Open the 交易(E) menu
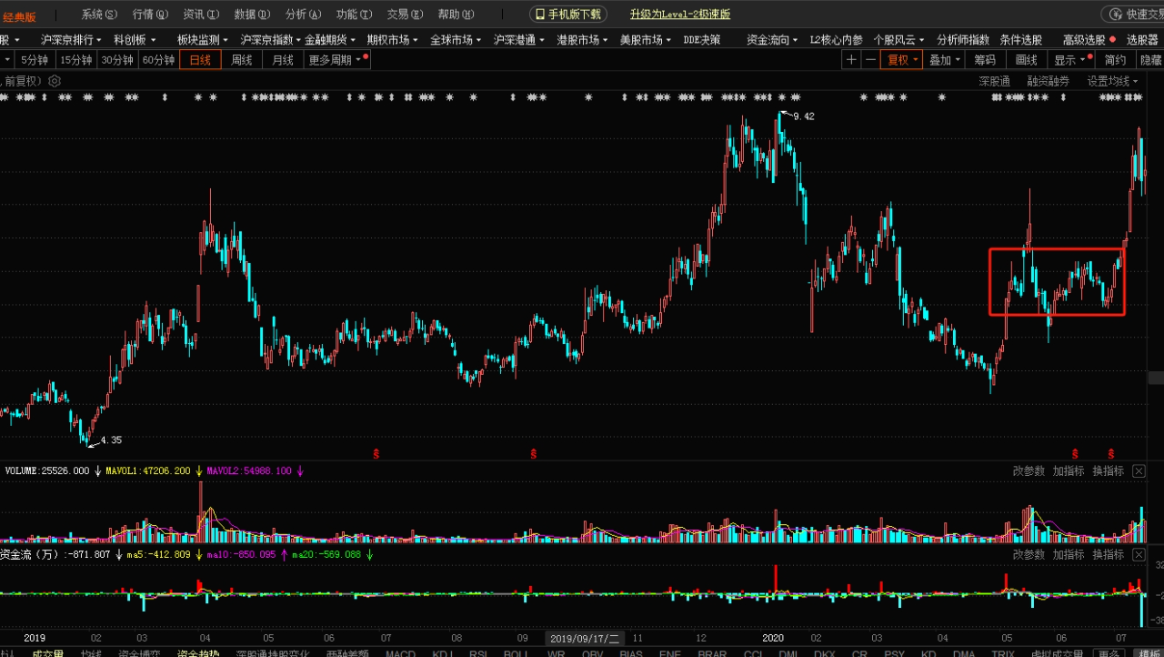The width and height of the screenshot is (1164, 657). pyautogui.click(x=405, y=15)
